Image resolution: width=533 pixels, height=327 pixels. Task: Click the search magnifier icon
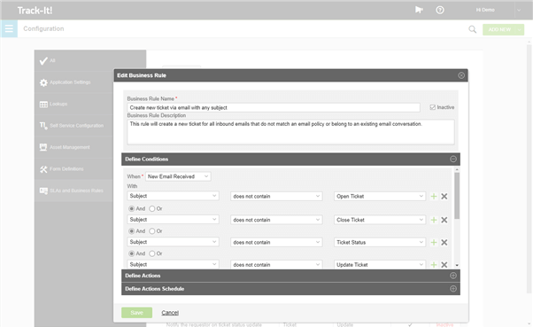coord(472,29)
